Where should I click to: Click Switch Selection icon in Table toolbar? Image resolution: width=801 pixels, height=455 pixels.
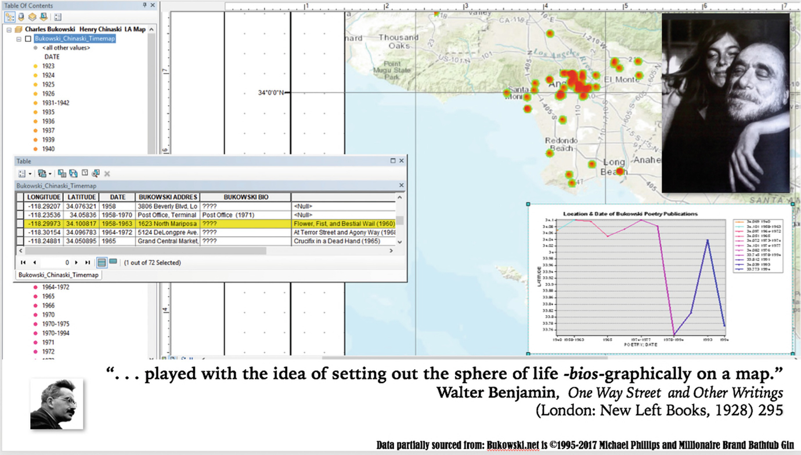click(x=73, y=174)
